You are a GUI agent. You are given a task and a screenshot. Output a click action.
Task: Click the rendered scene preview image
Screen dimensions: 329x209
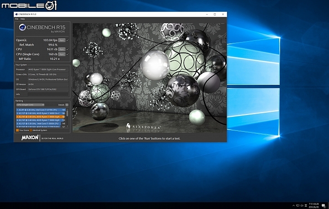pos(149,78)
